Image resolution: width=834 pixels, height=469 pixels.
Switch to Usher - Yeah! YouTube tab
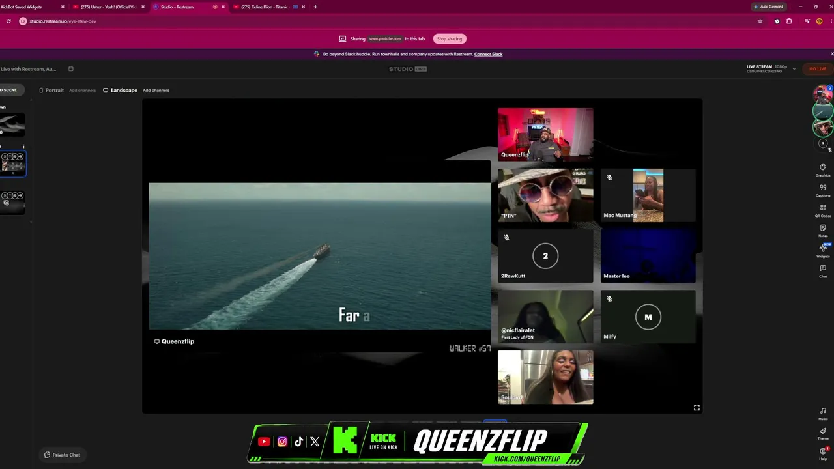(108, 7)
